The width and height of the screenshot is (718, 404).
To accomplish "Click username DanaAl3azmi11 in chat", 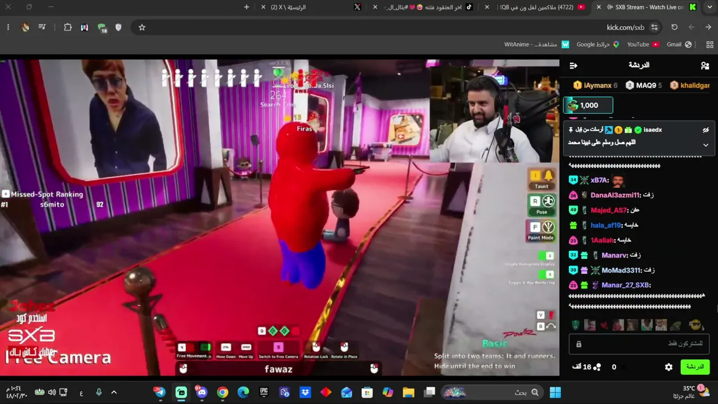I will [615, 195].
